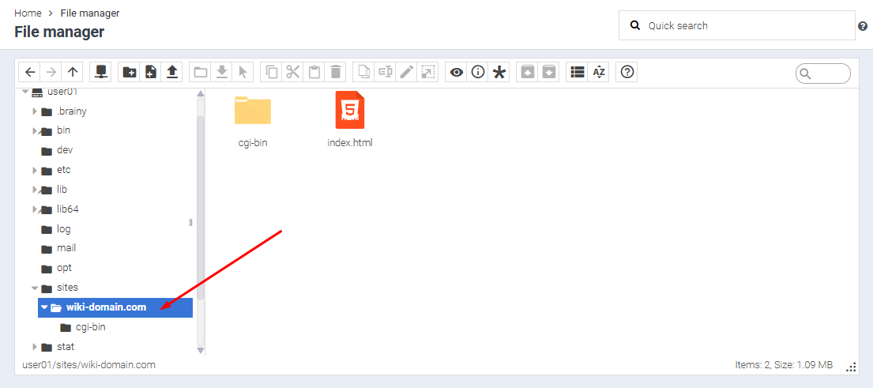Collapse the sites folder arrow
The height and width of the screenshot is (388, 873).
[35, 288]
